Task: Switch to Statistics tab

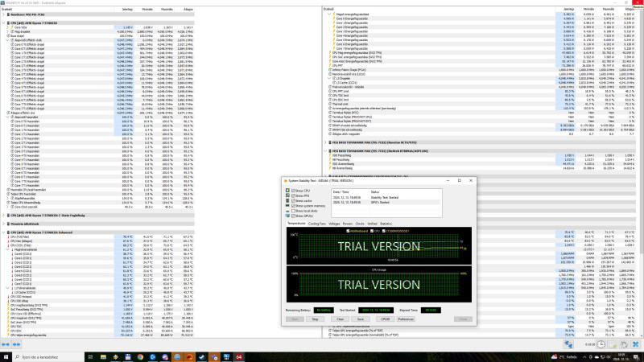Action: tap(386, 224)
